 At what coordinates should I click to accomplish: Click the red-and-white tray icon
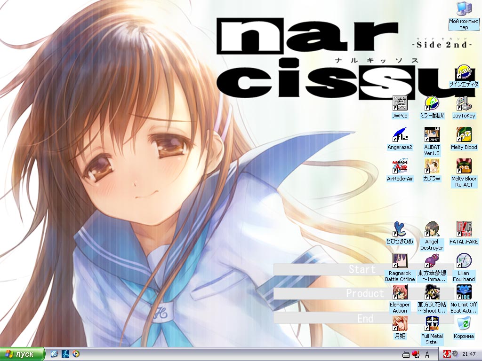point(447,354)
